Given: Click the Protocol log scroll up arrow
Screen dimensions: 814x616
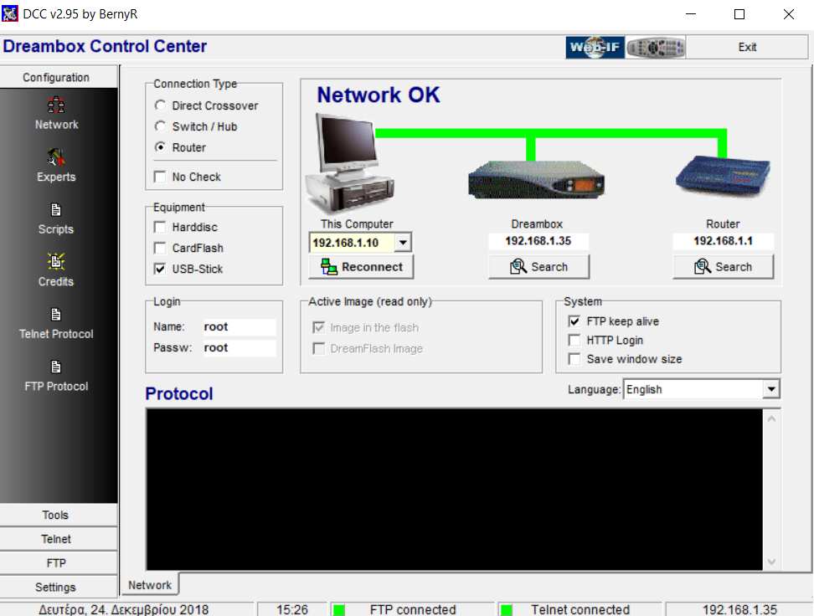Looking at the screenshot, I should click(771, 418).
